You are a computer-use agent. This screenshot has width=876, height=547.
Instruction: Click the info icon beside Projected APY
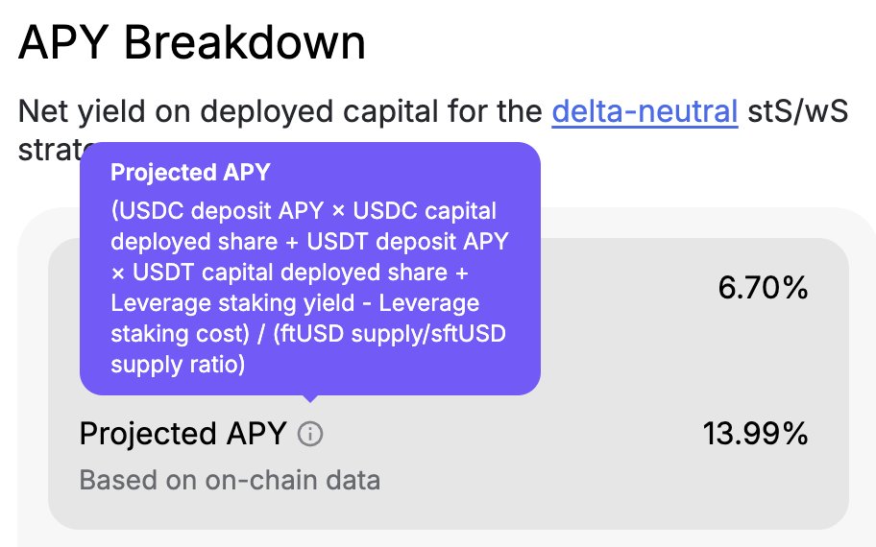[310, 434]
